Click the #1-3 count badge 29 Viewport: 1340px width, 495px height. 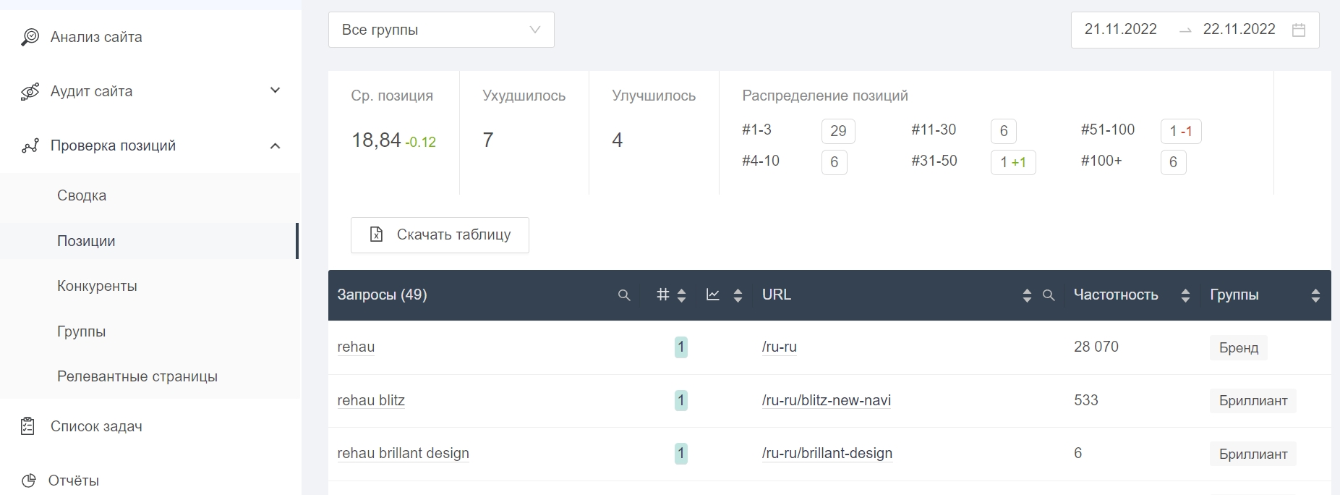pos(838,131)
